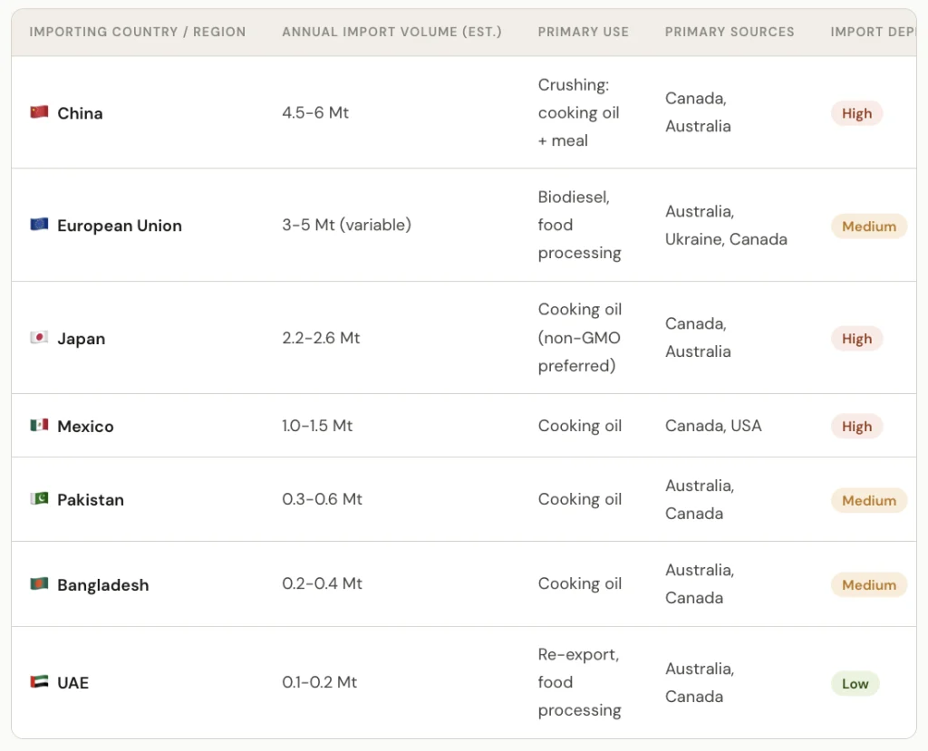The image size is (928, 751).
Task: Click UAE's Low dependency badge
Action: coord(855,684)
